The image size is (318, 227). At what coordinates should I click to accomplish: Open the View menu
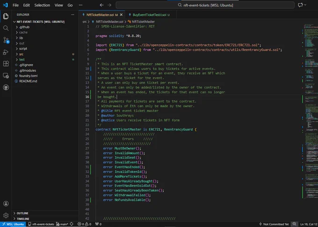(58, 5)
